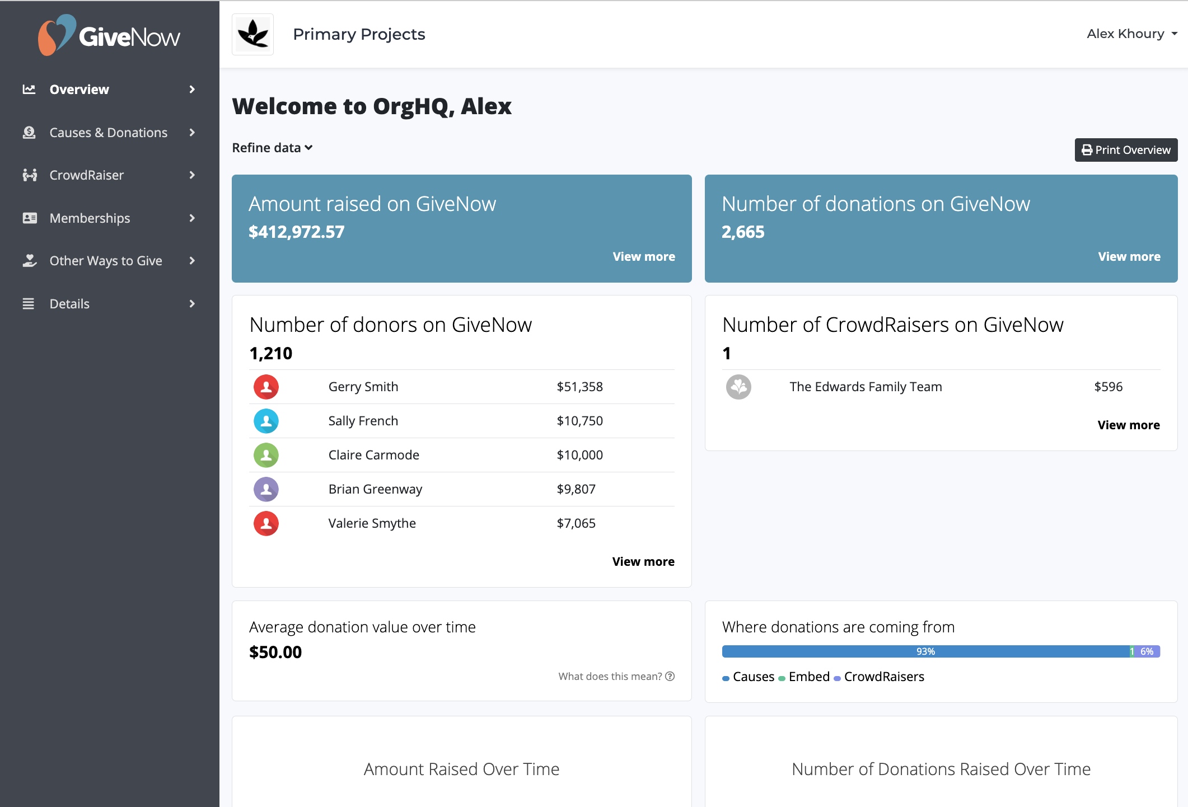The width and height of the screenshot is (1188, 807).
Task: Click Claire Carmode's green avatar icon
Action: [266, 455]
